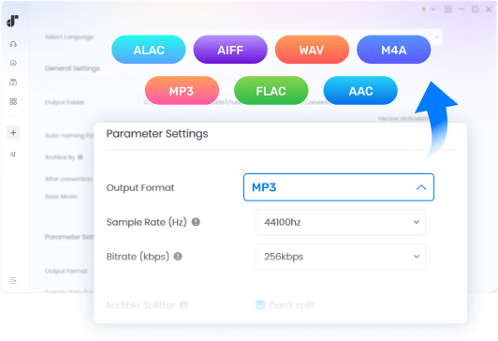
Task: Open the four-squares tools icon in sidebar
Action: click(13, 101)
